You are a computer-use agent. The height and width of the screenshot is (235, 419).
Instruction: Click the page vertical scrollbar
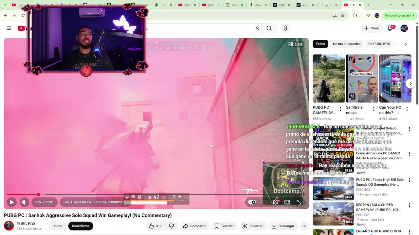(417, 65)
